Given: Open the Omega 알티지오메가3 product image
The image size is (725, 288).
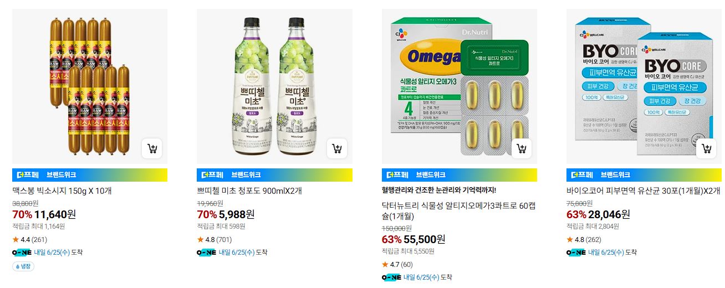Looking at the screenshot, I should 459,86.
